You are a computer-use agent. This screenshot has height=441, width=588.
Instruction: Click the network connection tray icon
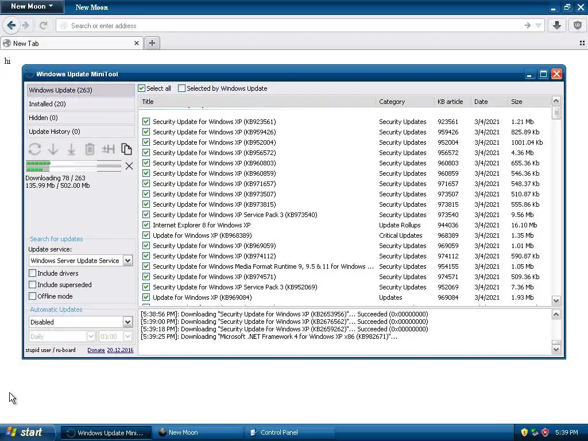[535, 432]
